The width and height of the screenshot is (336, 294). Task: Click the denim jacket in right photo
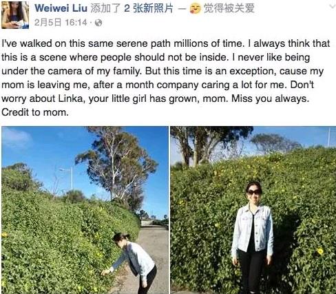point(253,229)
